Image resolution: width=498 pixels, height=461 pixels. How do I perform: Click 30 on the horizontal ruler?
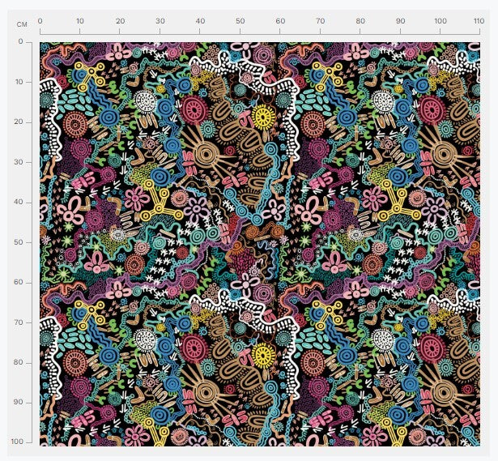pyautogui.click(x=160, y=22)
